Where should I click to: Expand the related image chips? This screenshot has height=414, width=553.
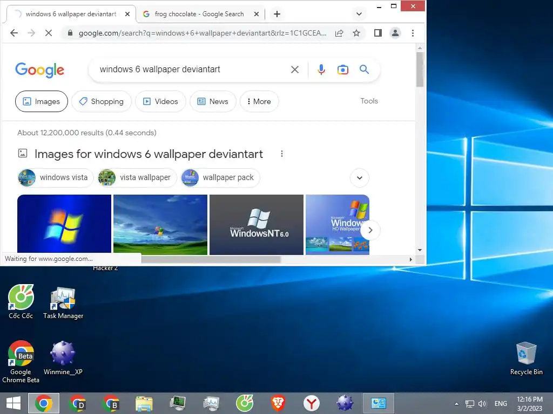pyautogui.click(x=359, y=178)
